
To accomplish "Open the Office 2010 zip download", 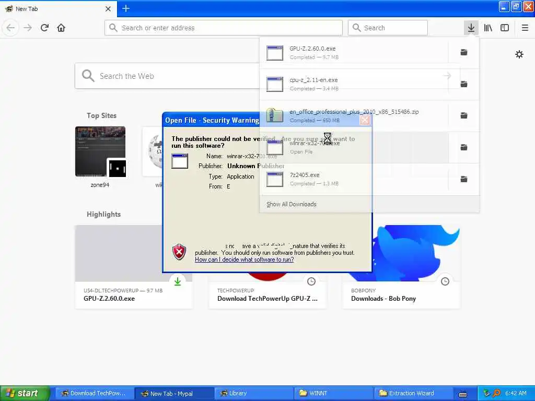I will tap(354, 115).
